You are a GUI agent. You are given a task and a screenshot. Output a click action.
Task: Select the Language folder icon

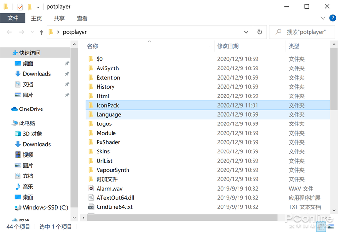click(91, 114)
